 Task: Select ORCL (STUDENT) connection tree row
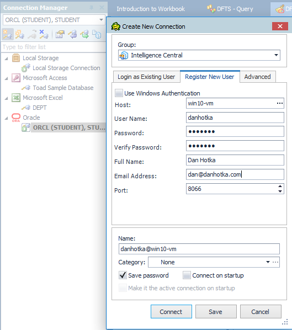point(69,127)
